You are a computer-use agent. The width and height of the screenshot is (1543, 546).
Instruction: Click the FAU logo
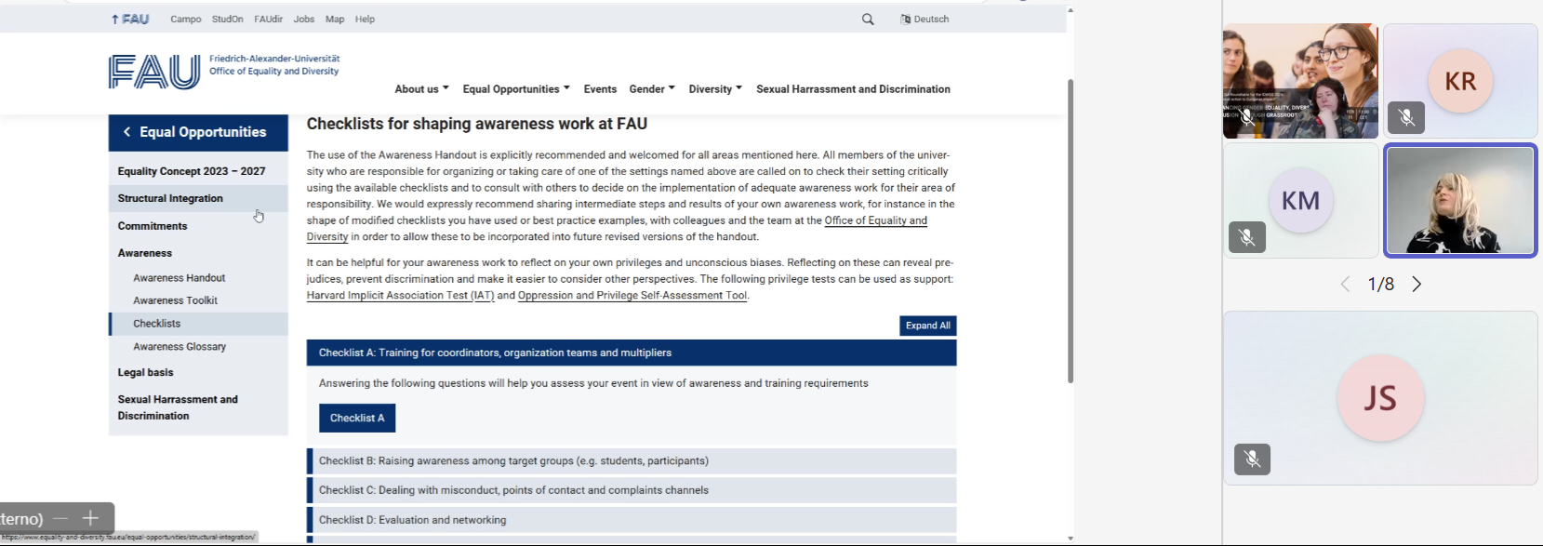point(154,72)
